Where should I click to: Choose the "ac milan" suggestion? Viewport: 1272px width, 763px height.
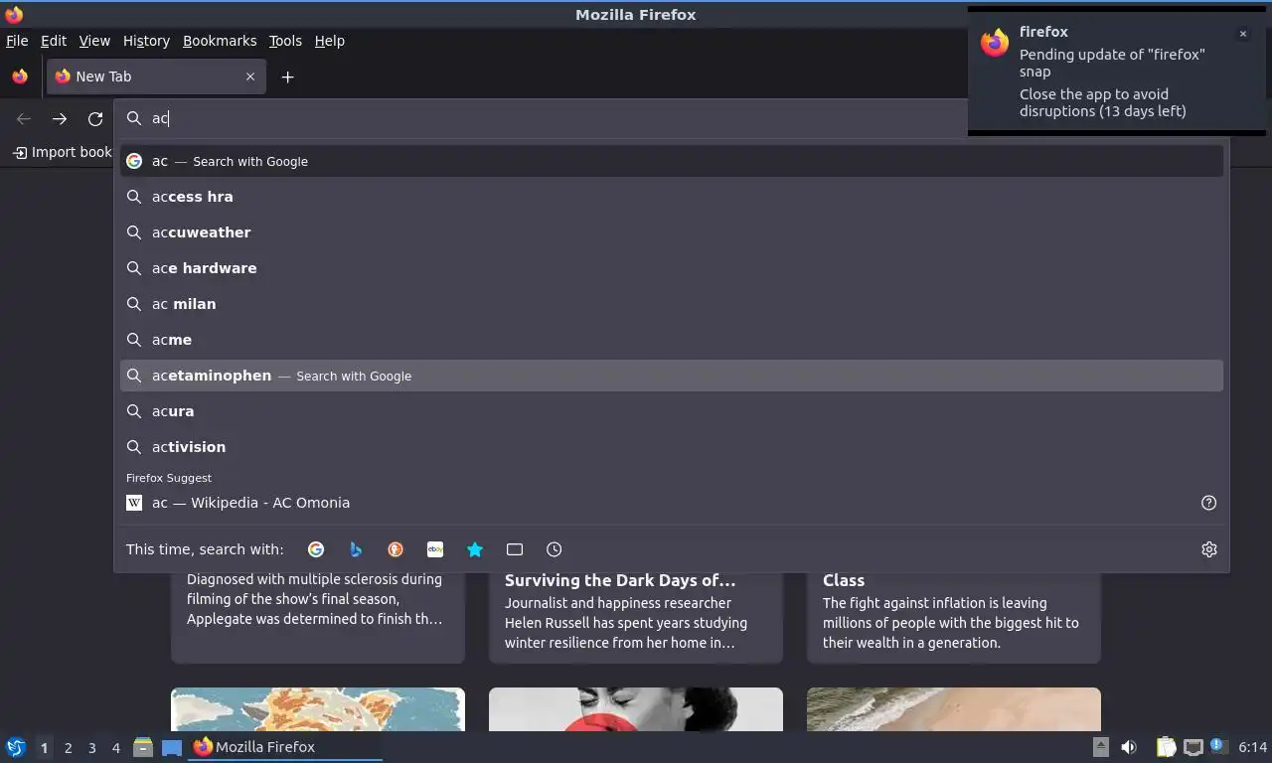click(672, 304)
